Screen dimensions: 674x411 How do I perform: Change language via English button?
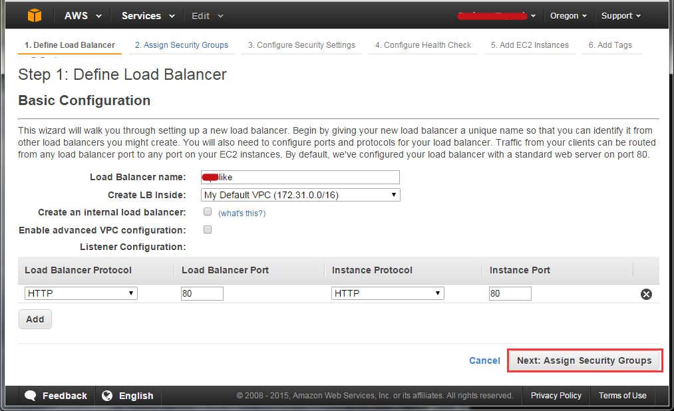(128, 396)
